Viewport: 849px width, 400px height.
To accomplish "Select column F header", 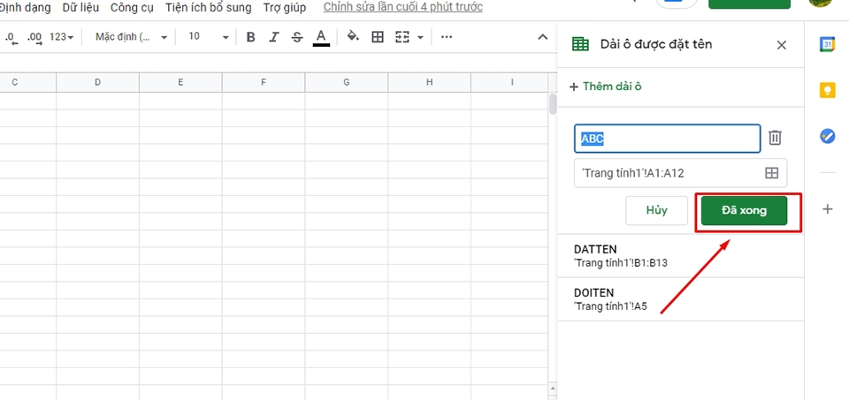I will tap(264, 82).
